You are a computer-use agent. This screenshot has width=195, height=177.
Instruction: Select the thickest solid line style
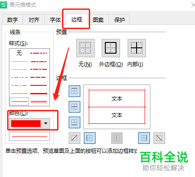(x=39, y=93)
